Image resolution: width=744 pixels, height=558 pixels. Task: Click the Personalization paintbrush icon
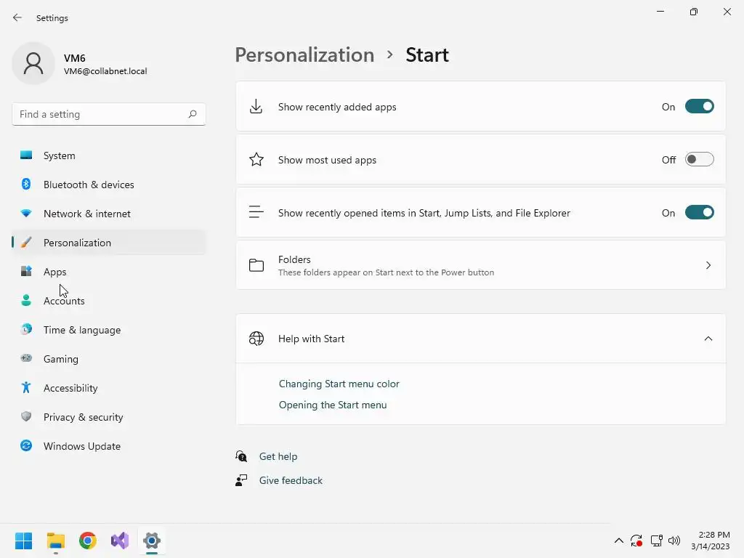(x=26, y=242)
